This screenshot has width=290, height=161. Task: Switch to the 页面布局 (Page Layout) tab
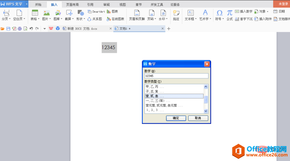[x=72, y=5]
